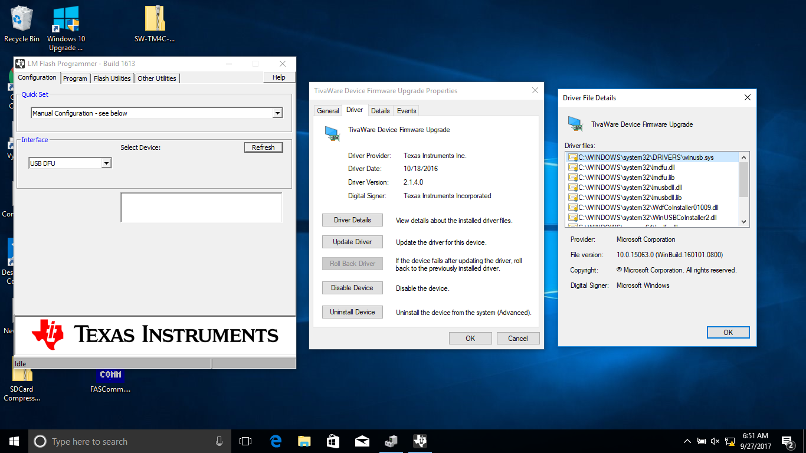Open Task View from the taskbar
The height and width of the screenshot is (453, 806).
coord(245,441)
